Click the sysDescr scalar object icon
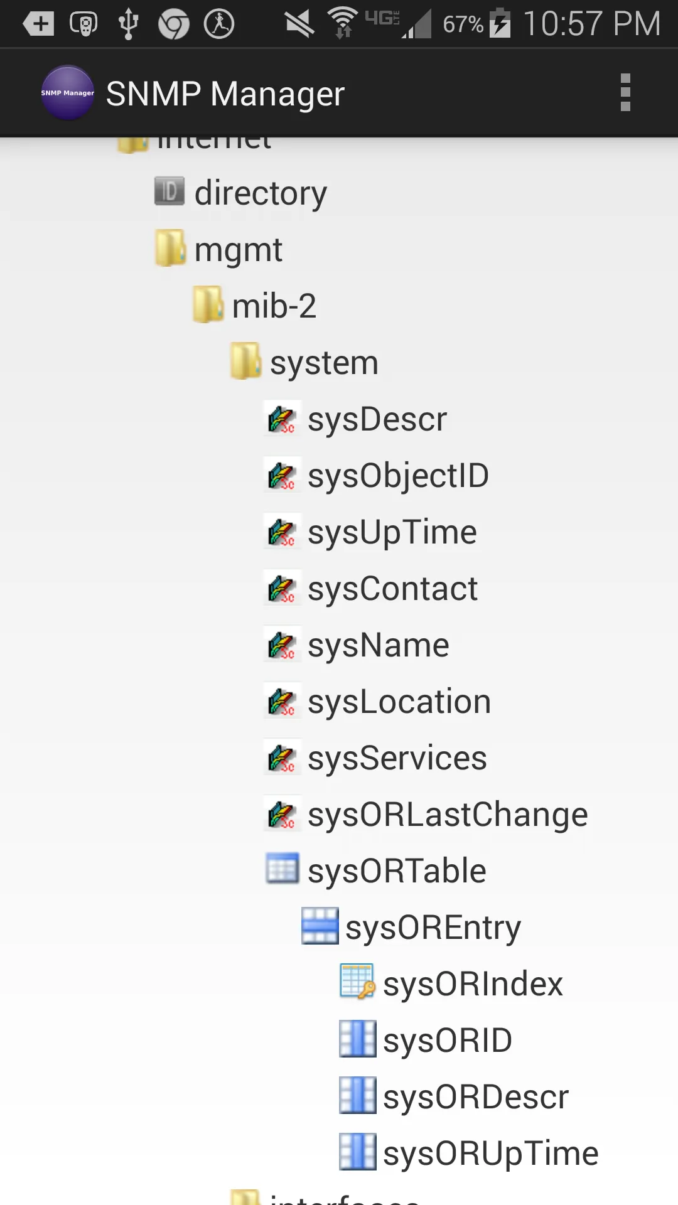The image size is (678, 1205). 282,419
